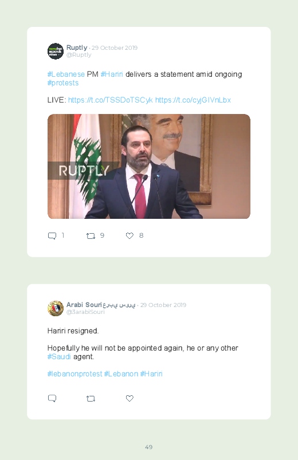The width and height of the screenshot is (298, 460).
Task: Open the t.co/TSSDoTSCyk live link
Action: click(110, 100)
